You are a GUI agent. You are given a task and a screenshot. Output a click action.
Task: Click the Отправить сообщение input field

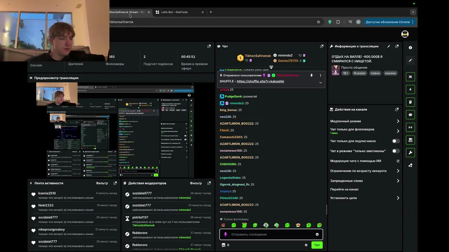271,234
